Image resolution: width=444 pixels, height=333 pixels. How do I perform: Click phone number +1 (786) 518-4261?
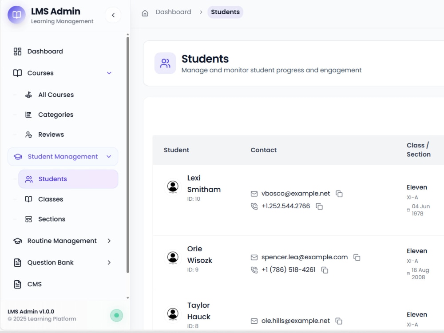pos(288,270)
